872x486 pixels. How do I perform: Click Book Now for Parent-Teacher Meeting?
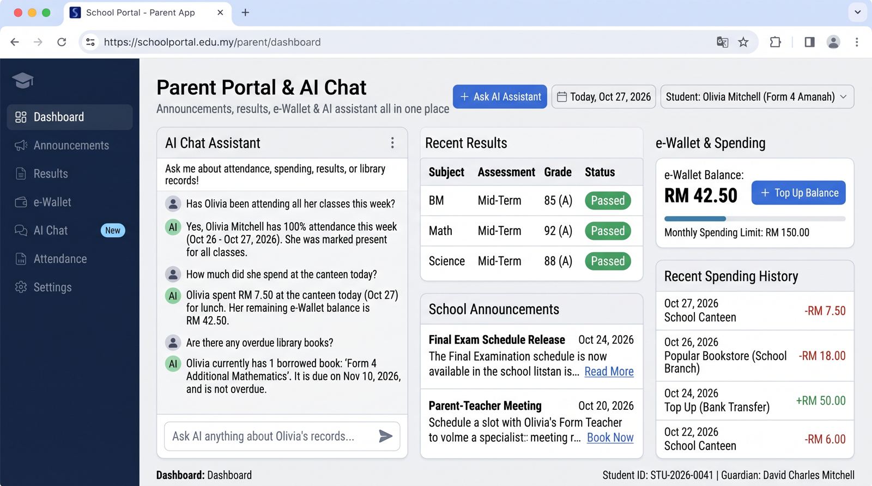pos(610,438)
